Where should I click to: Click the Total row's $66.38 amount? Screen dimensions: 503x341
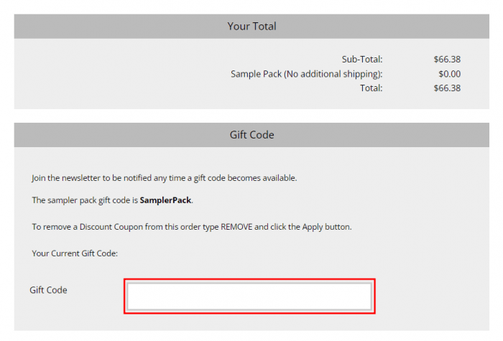[447, 88]
